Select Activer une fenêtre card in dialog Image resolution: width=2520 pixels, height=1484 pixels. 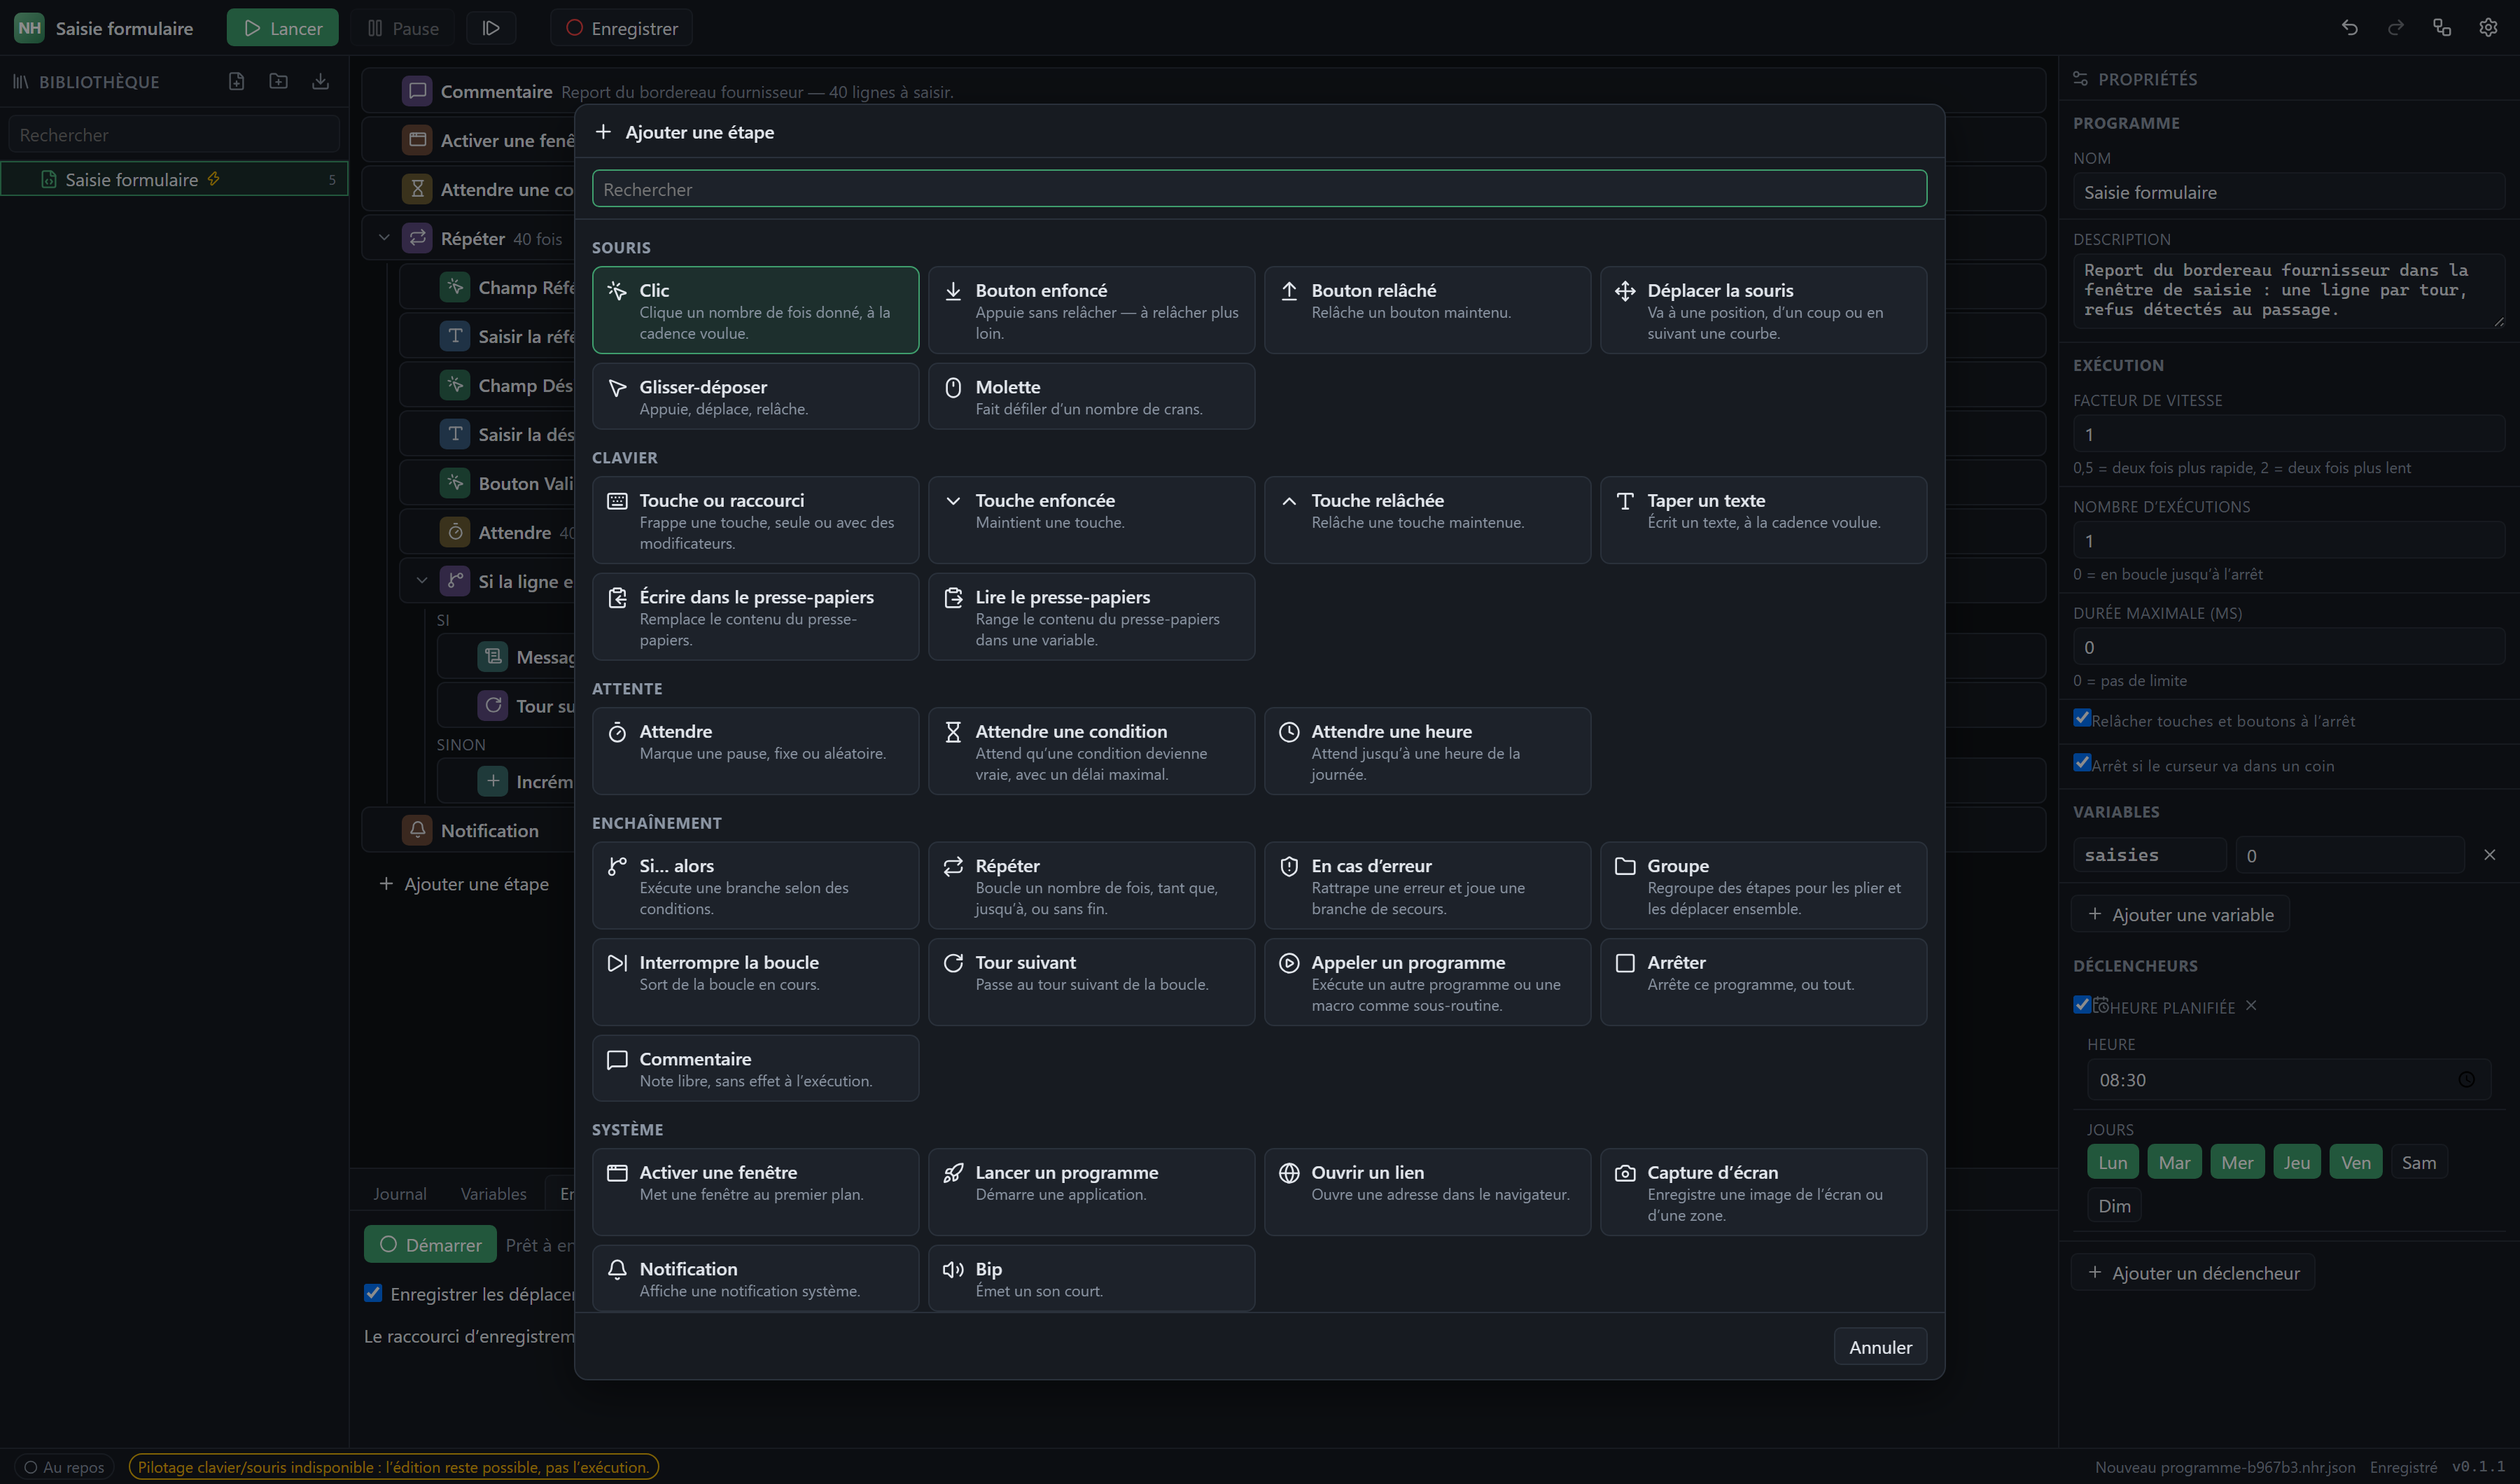point(755,1192)
